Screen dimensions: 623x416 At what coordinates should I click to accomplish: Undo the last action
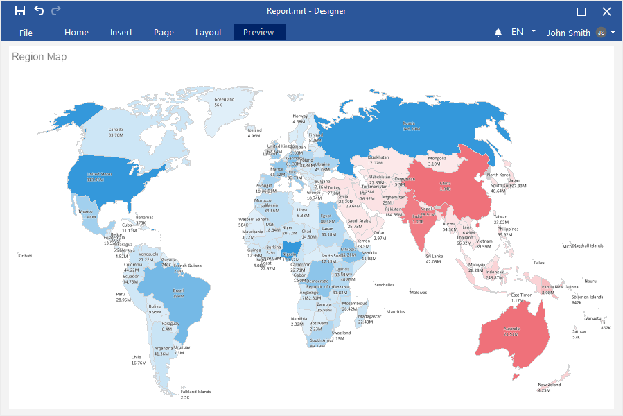[39, 11]
